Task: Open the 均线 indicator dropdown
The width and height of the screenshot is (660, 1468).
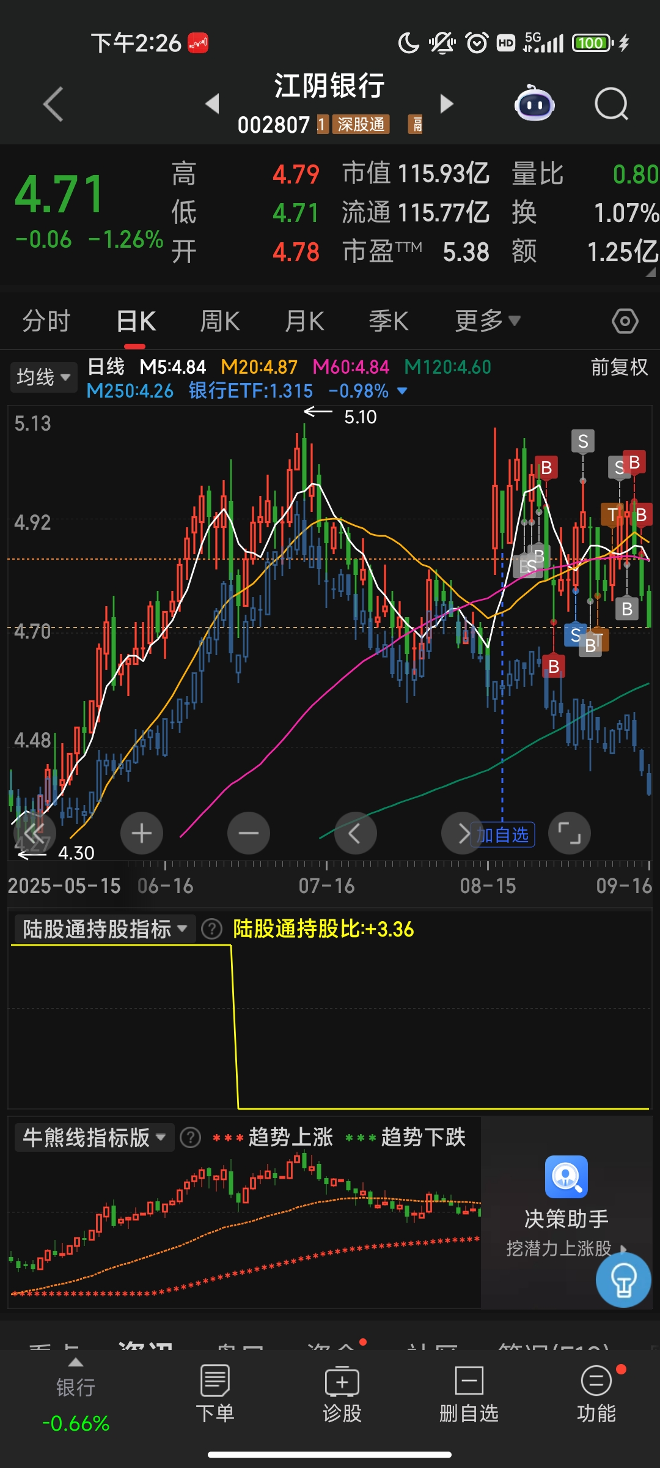Action: [x=43, y=377]
